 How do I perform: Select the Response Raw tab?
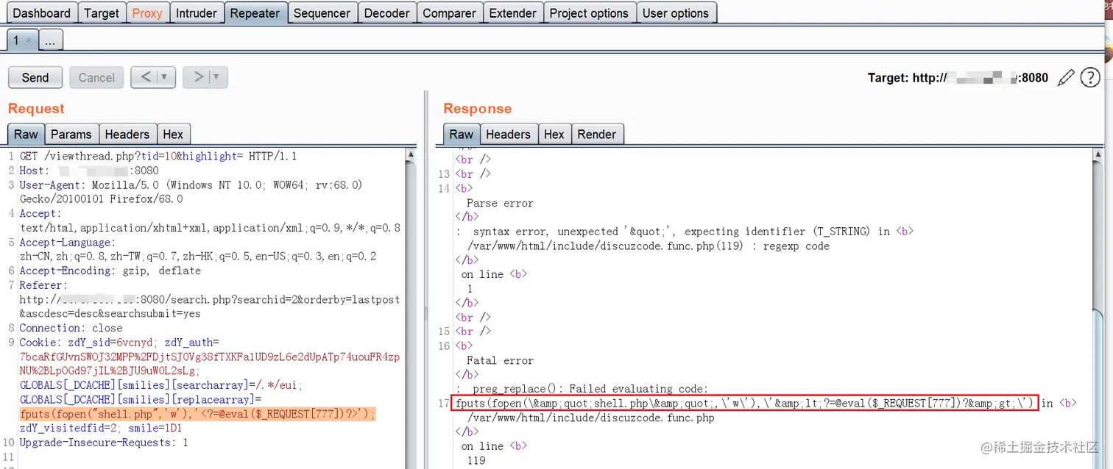[x=462, y=134]
